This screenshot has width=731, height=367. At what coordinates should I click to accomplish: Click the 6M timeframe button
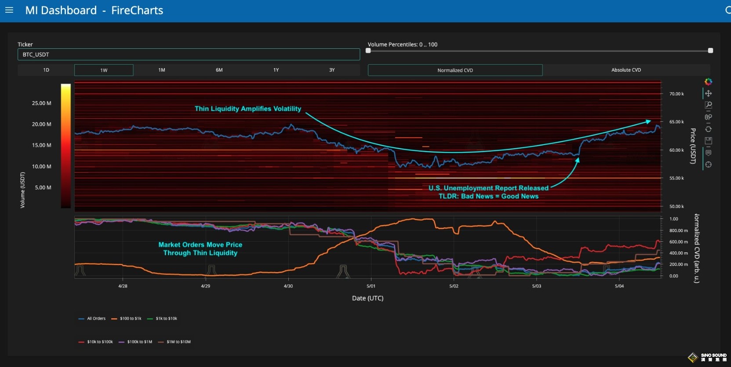tap(219, 70)
